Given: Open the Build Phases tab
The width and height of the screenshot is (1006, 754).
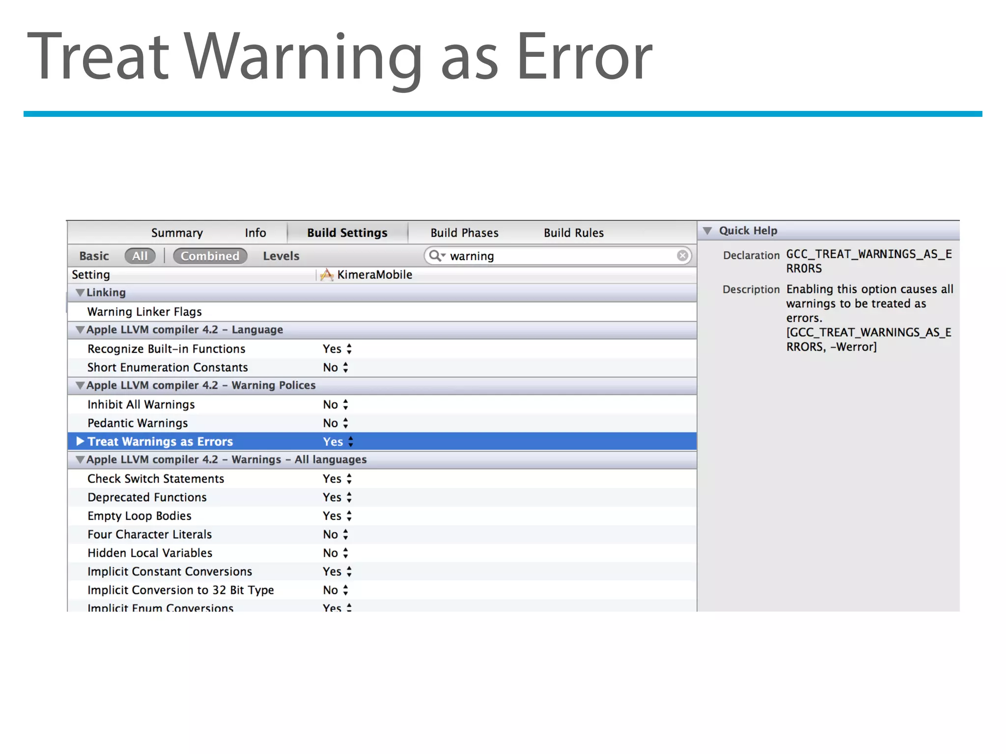Looking at the screenshot, I should tap(465, 233).
